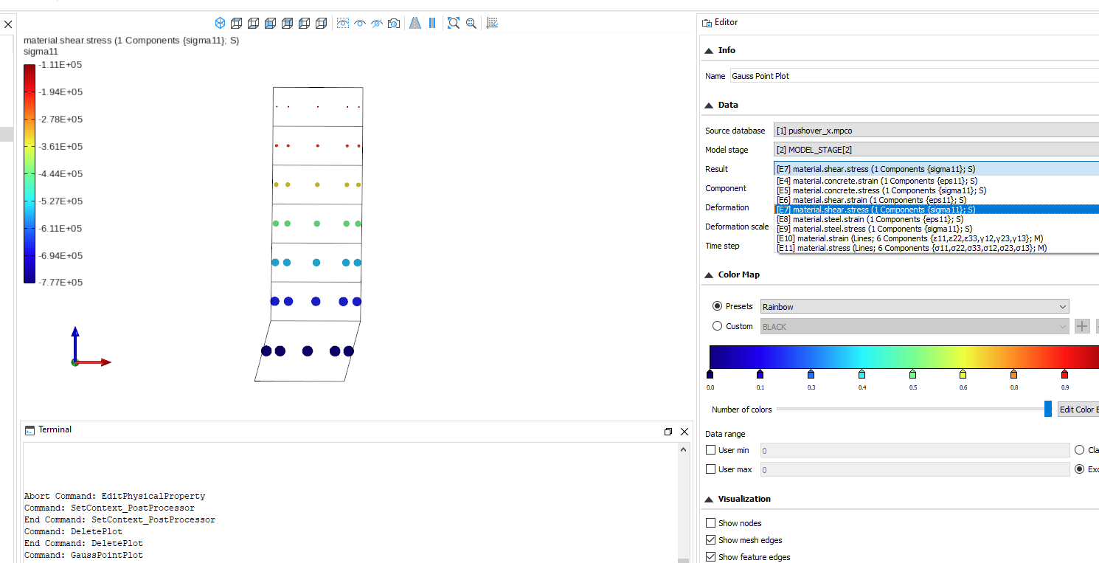Open the Rainbow presets dropdown

click(x=915, y=306)
